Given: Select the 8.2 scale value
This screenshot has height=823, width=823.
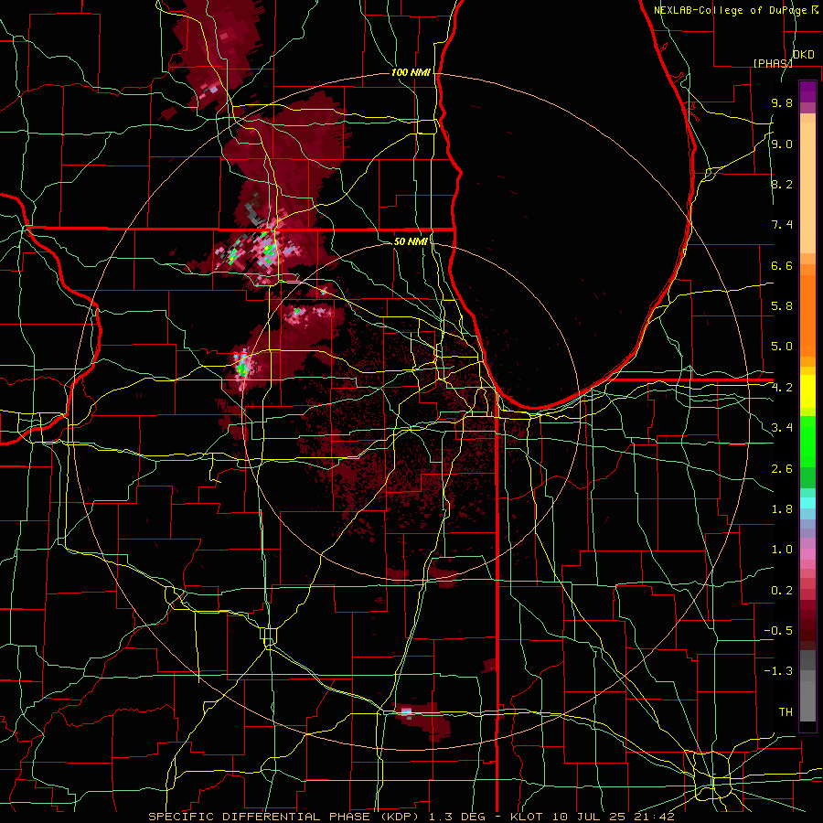Looking at the screenshot, I should 782,184.
